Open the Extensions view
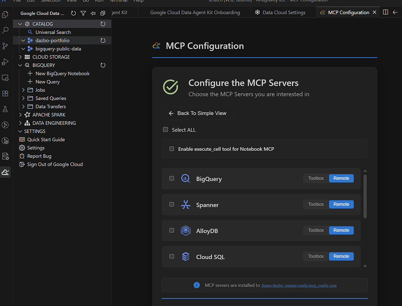The height and width of the screenshot is (306, 402). 5,93
